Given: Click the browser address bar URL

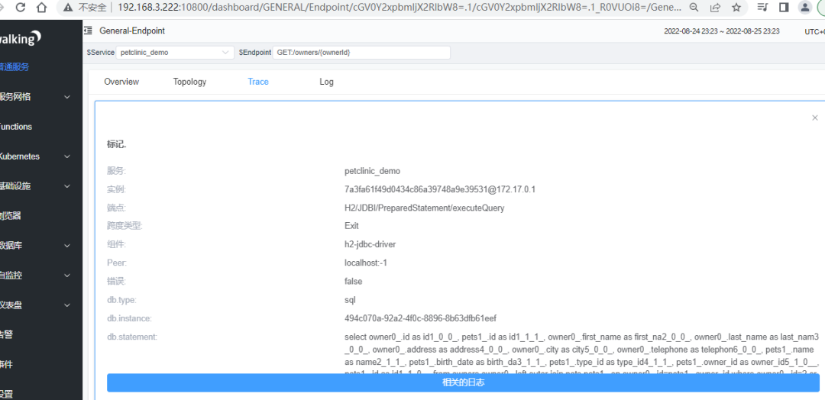Looking at the screenshot, I should pyautogui.click(x=400, y=8).
